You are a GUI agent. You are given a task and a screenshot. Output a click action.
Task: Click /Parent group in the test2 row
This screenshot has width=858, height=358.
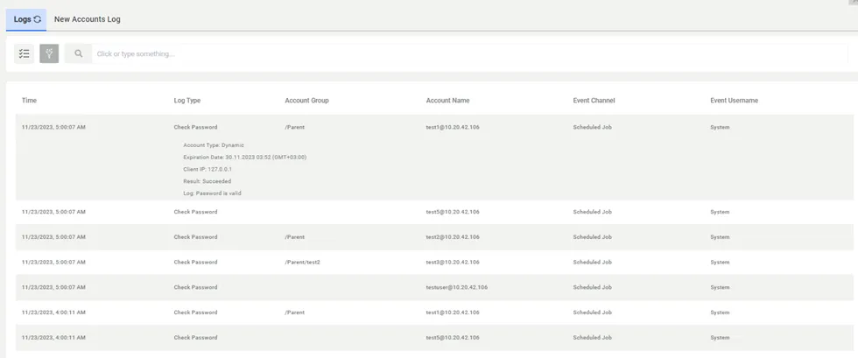294,237
